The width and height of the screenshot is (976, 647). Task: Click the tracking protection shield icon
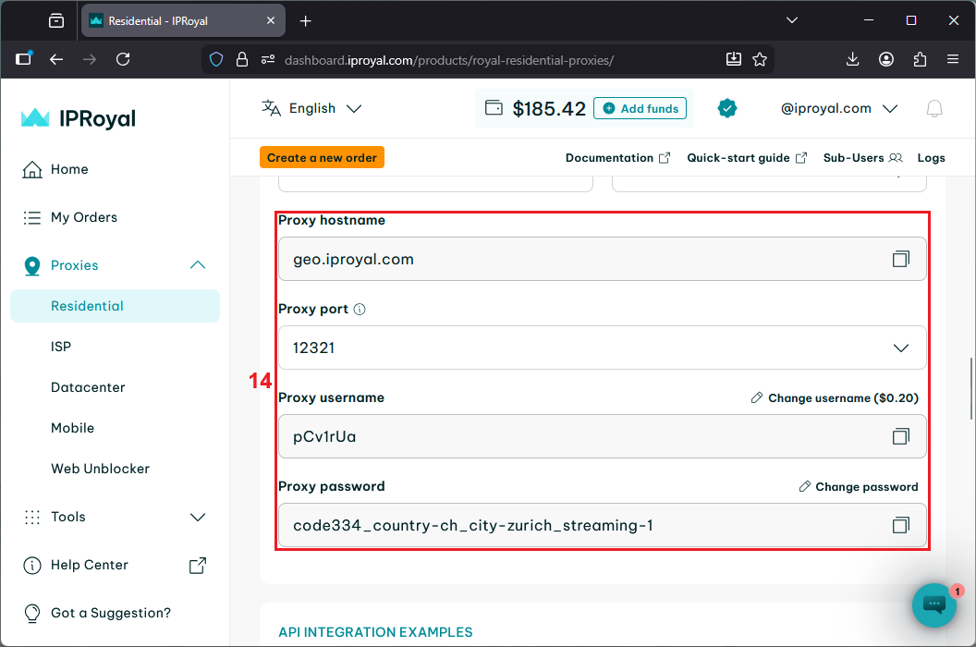216,60
